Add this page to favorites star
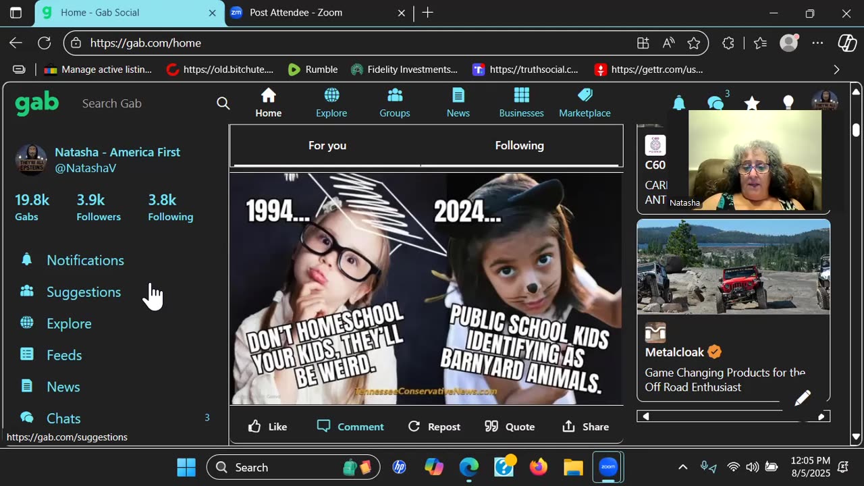The width and height of the screenshot is (864, 486). tap(693, 43)
